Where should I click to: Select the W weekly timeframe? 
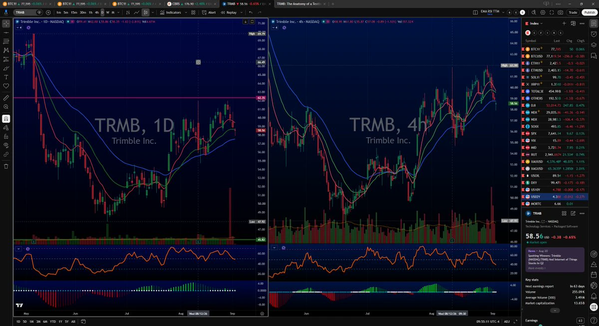tap(108, 12)
